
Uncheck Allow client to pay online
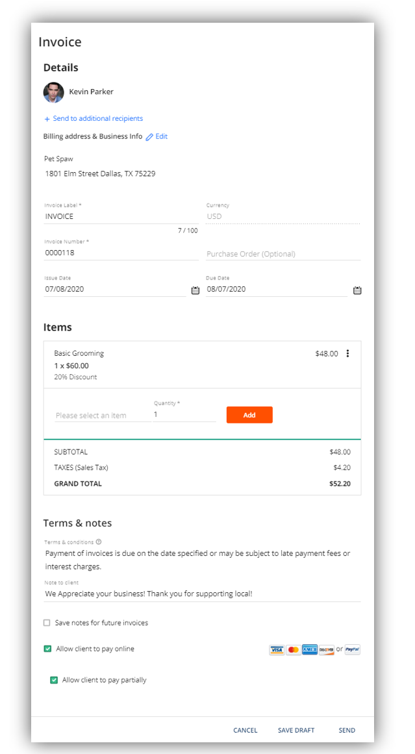tap(47, 649)
